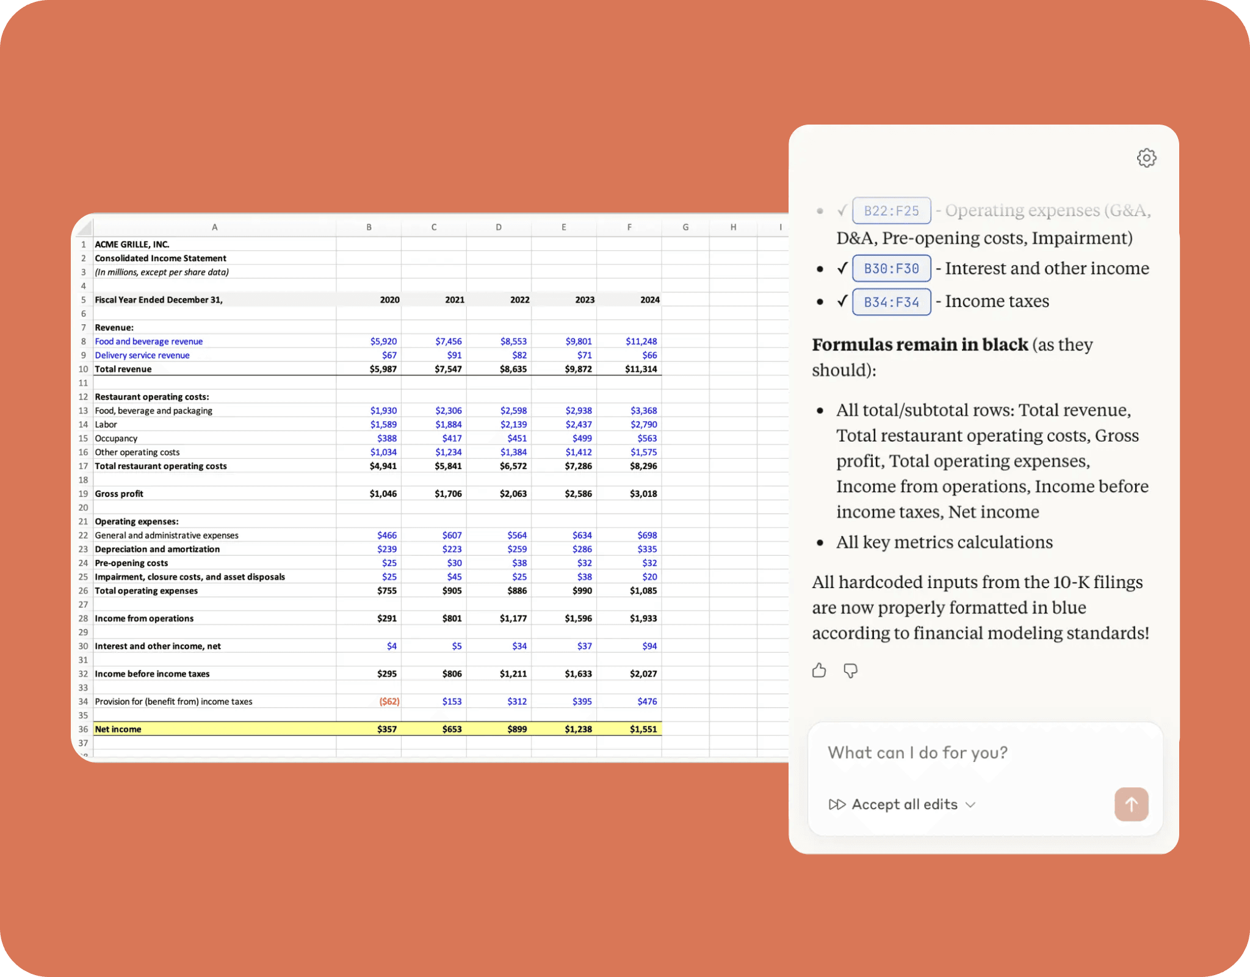This screenshot has width=1250, height=977.
Task: Expand the Accept all edits chevron
Action: click(x=971, y=805)
